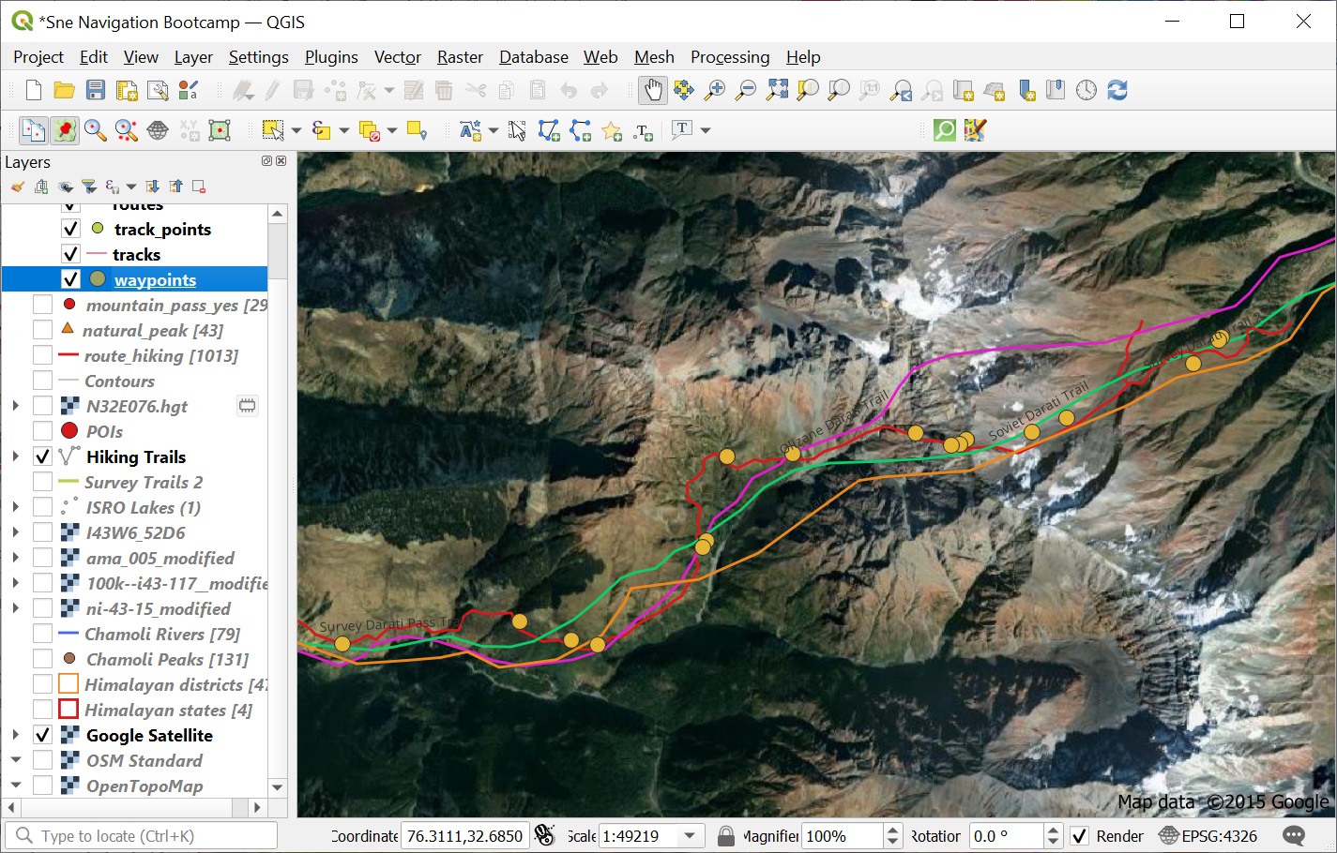This screenshot has height=853, width=1337.
Task: Click Zoom to Layer icon
Action: click(839, 90)
